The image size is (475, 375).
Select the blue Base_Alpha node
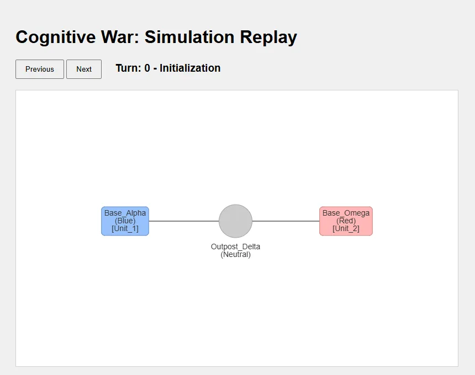[125, 221]
